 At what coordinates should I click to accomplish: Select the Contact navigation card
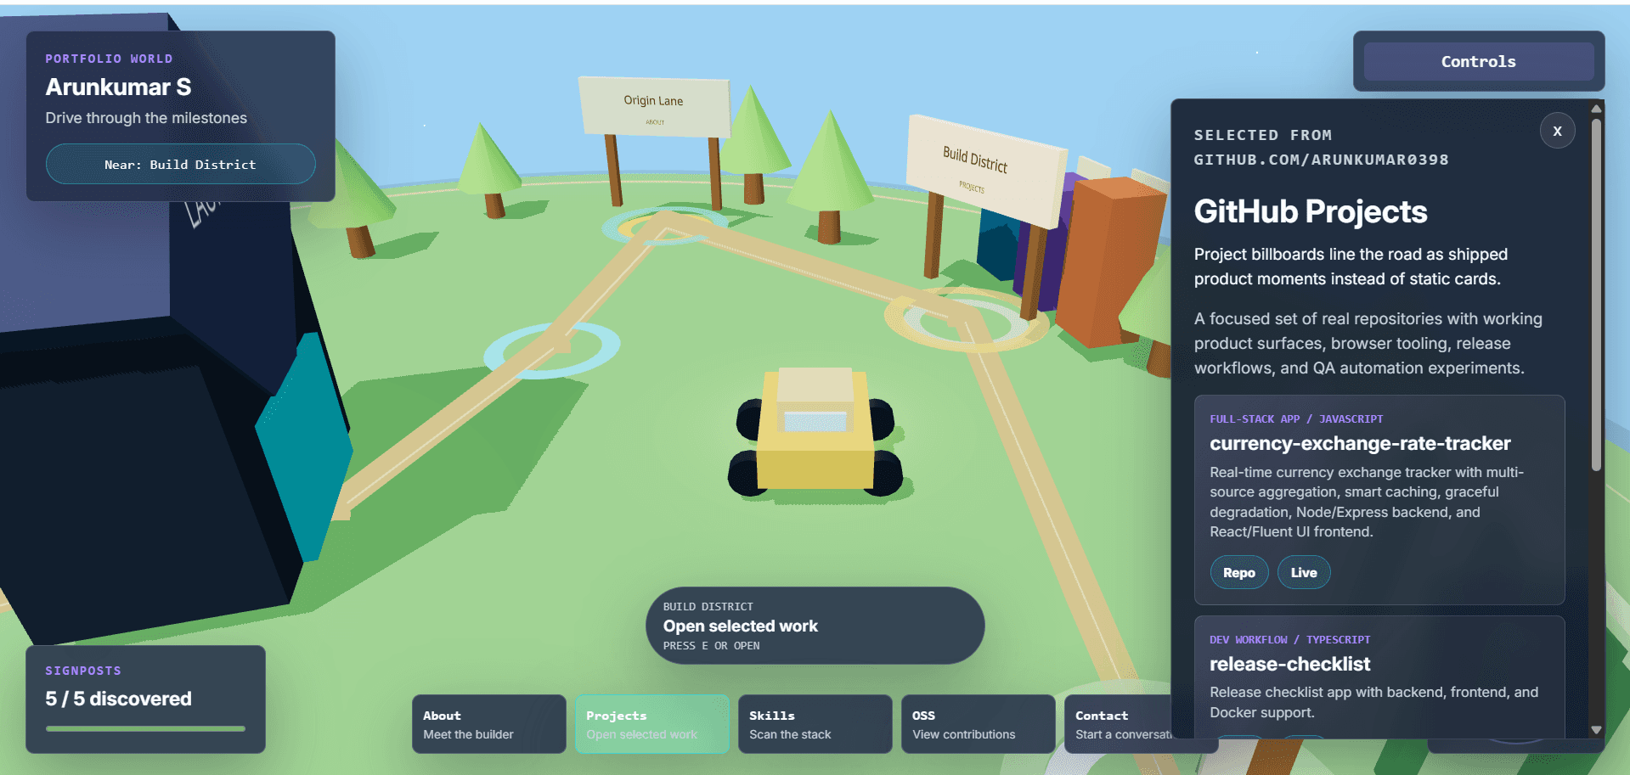click(1118, 724)
